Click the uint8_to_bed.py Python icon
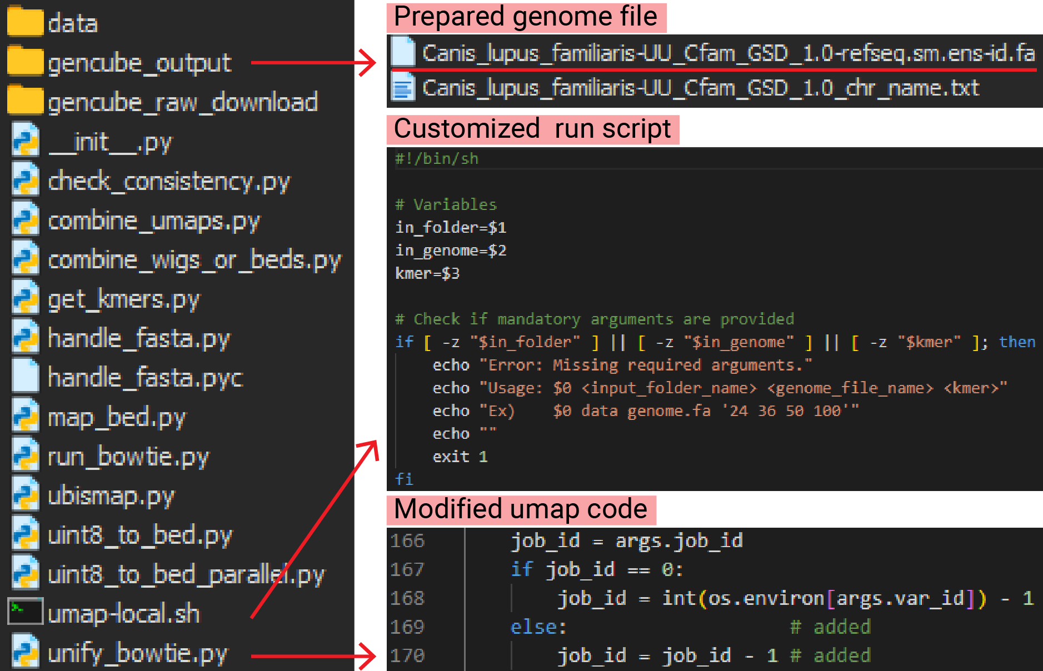 click(26, 534)
